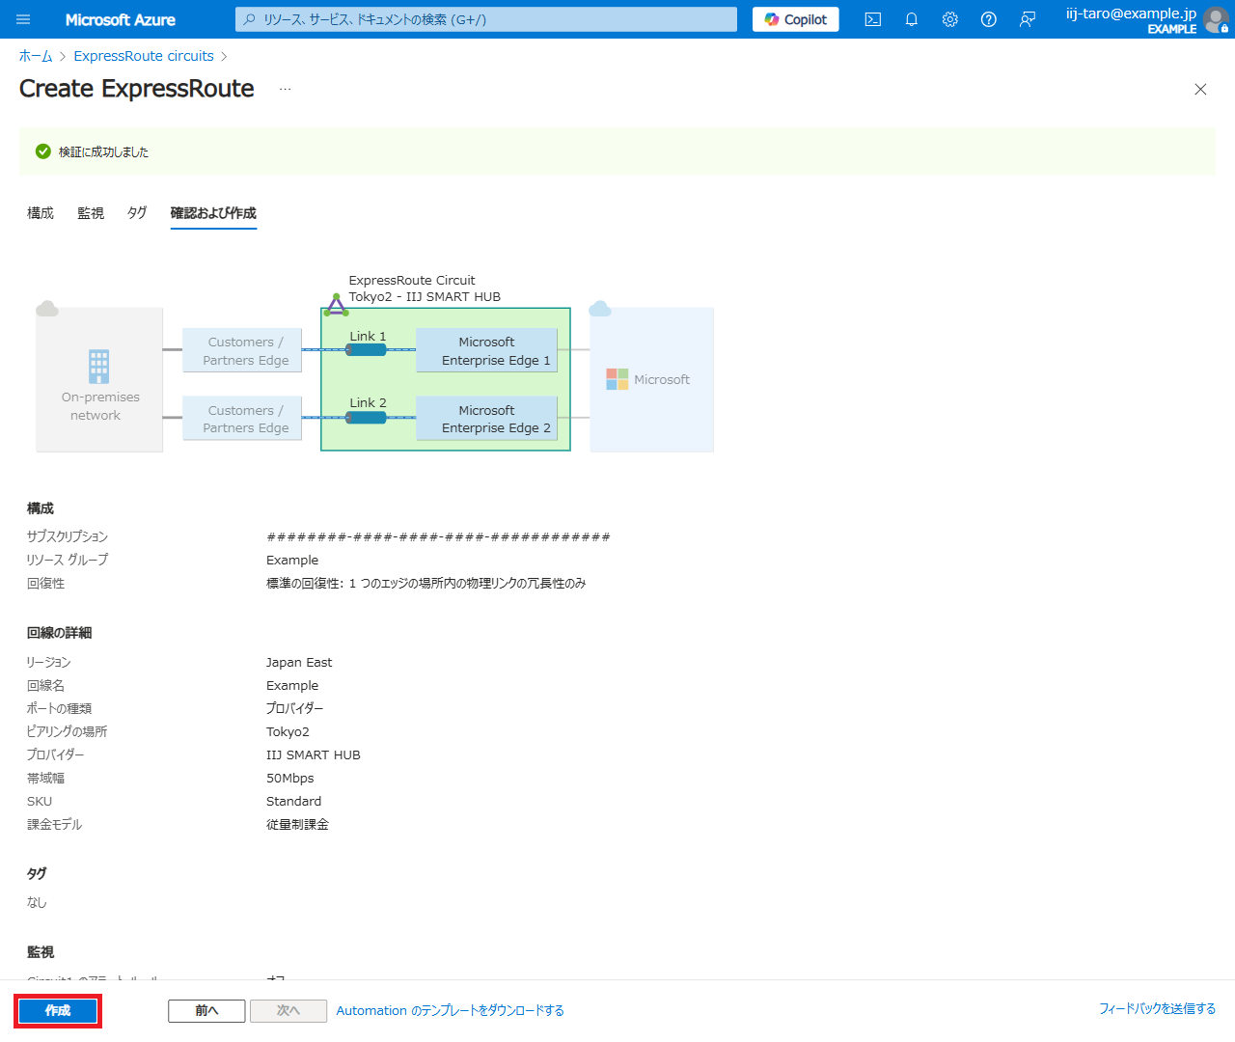
Task: Switch to the タグ tab
Action: pos(137,213)
